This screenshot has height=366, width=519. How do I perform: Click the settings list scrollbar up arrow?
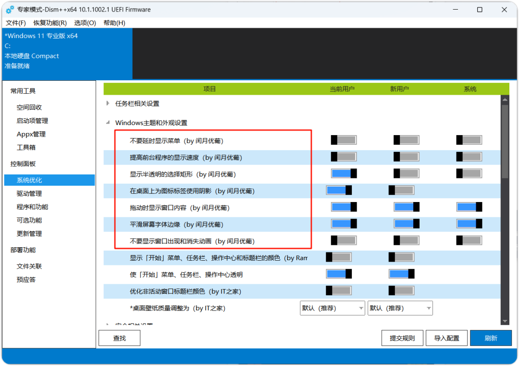(x=505, y=100)
